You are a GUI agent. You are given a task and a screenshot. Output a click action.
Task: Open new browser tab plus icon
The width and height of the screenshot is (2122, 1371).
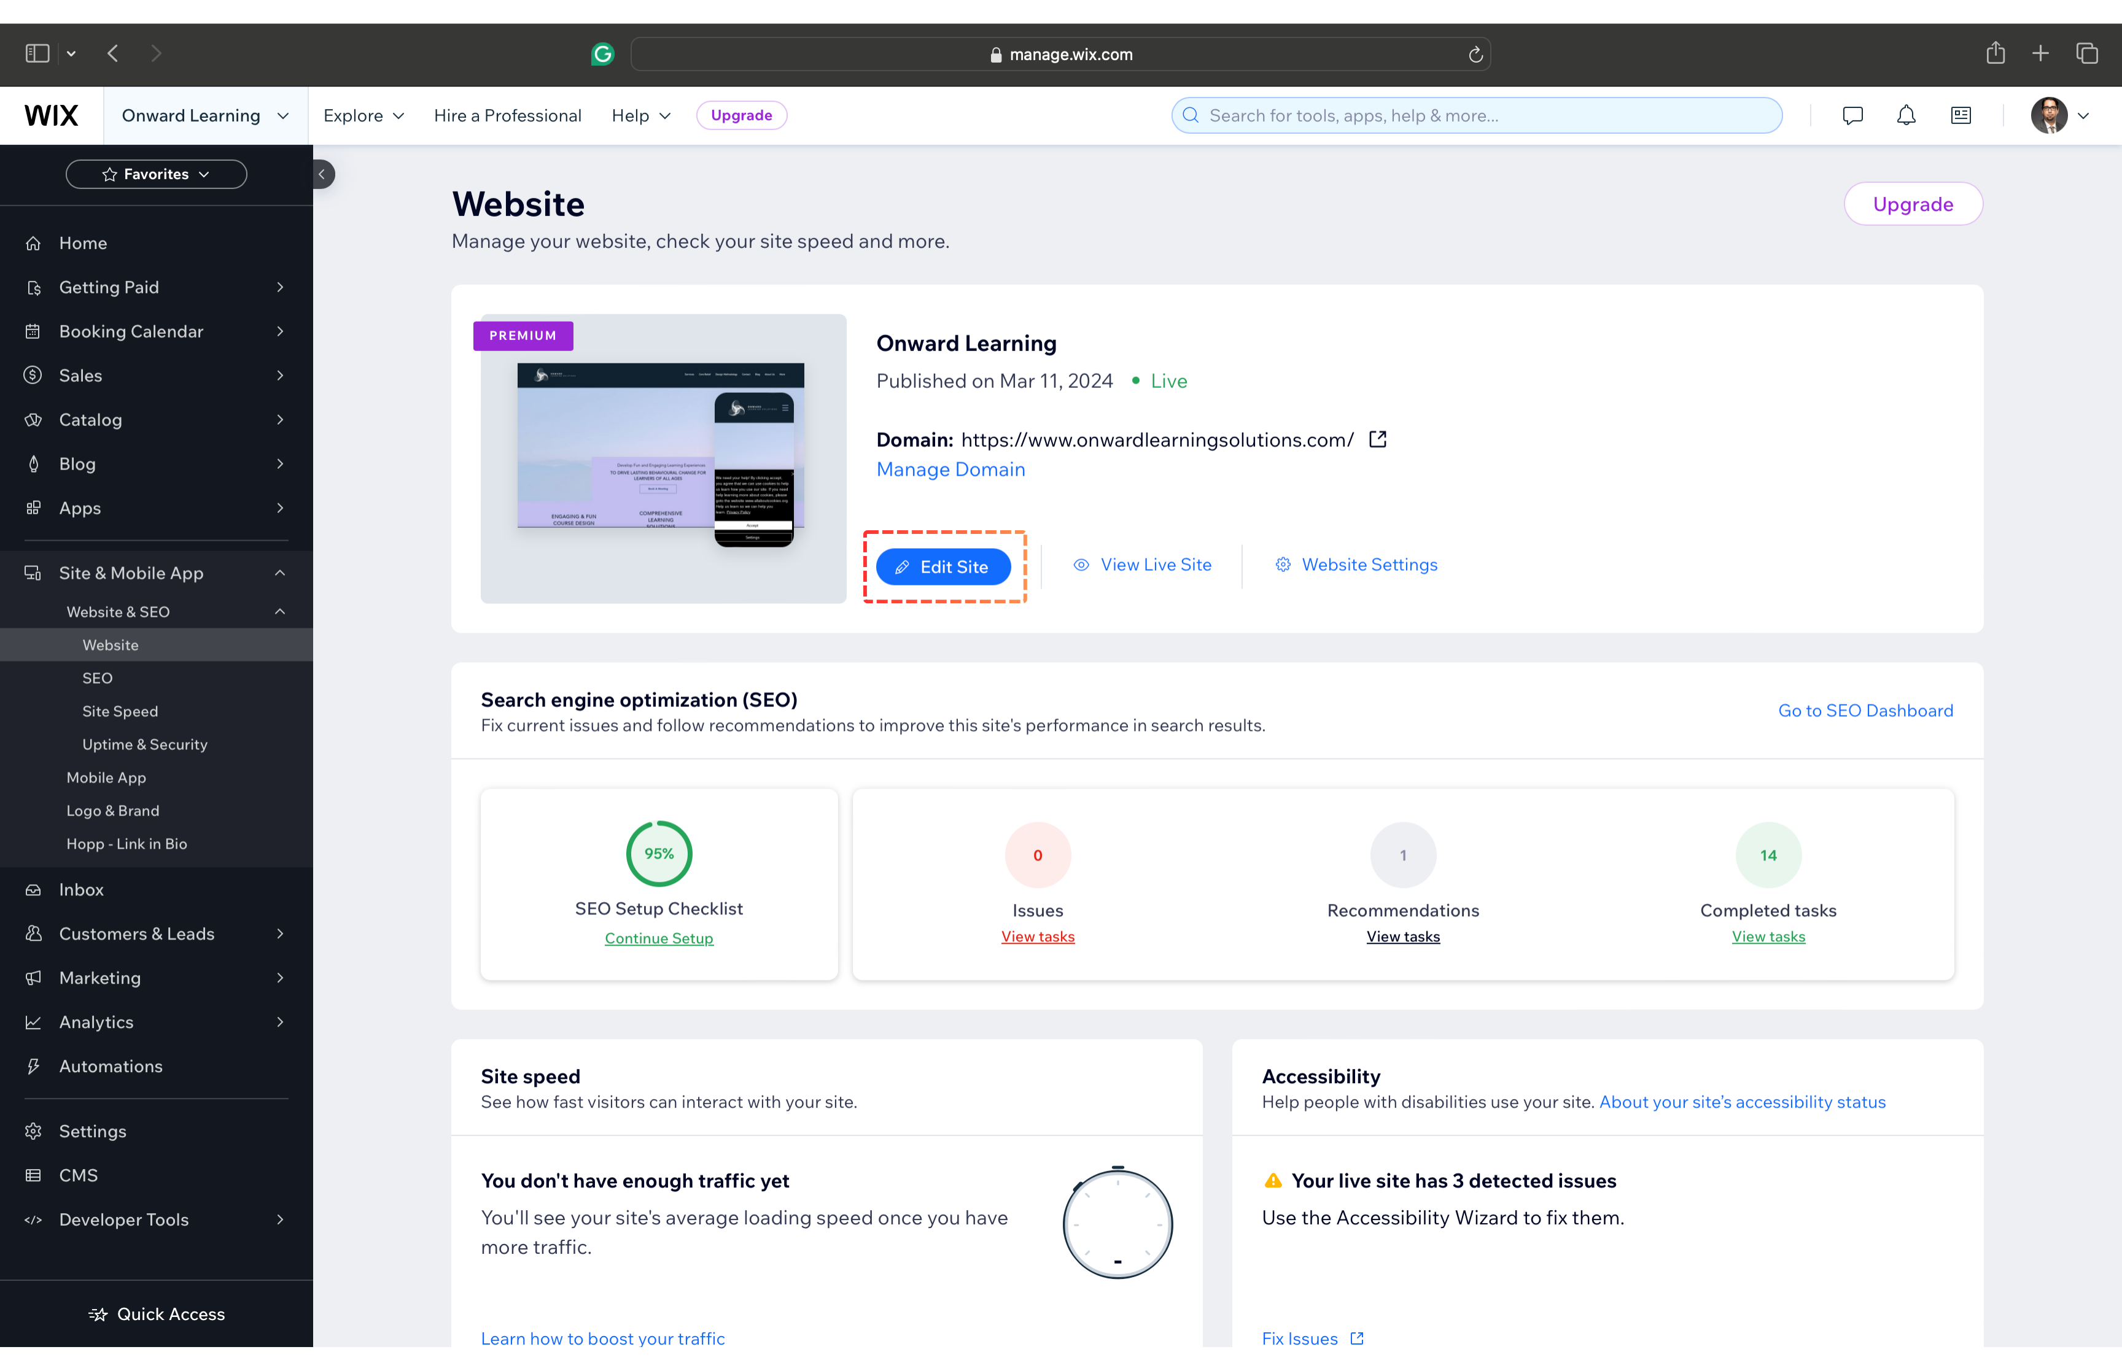point(2040,53)
